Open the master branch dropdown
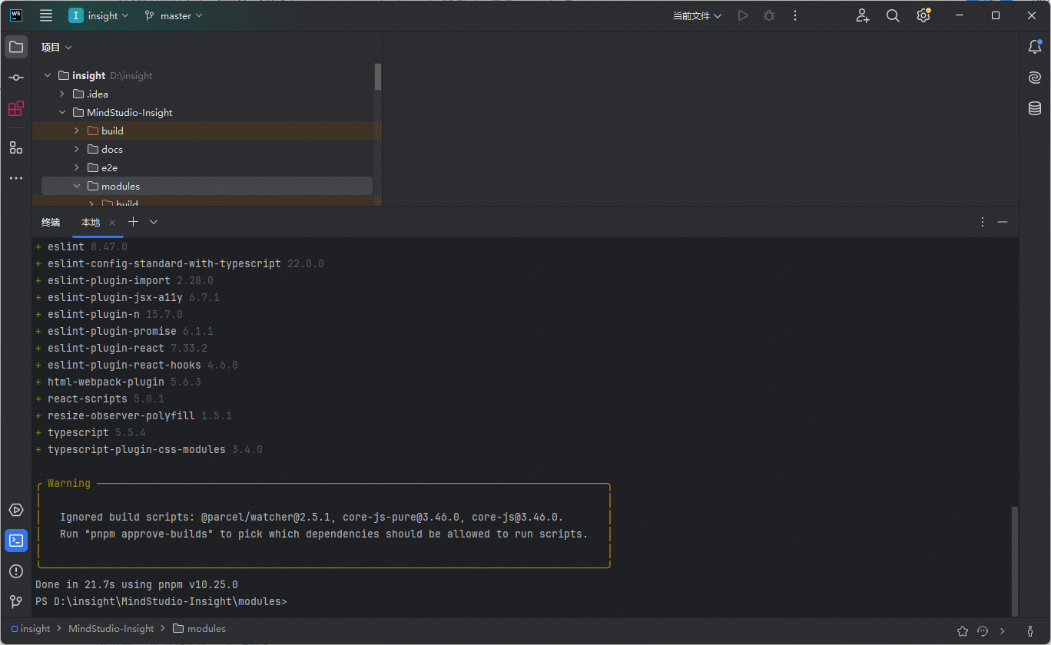Screen dimensions: 1051x645 174,15
